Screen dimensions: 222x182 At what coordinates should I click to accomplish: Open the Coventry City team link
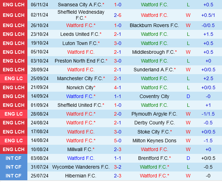coord(154,96)
